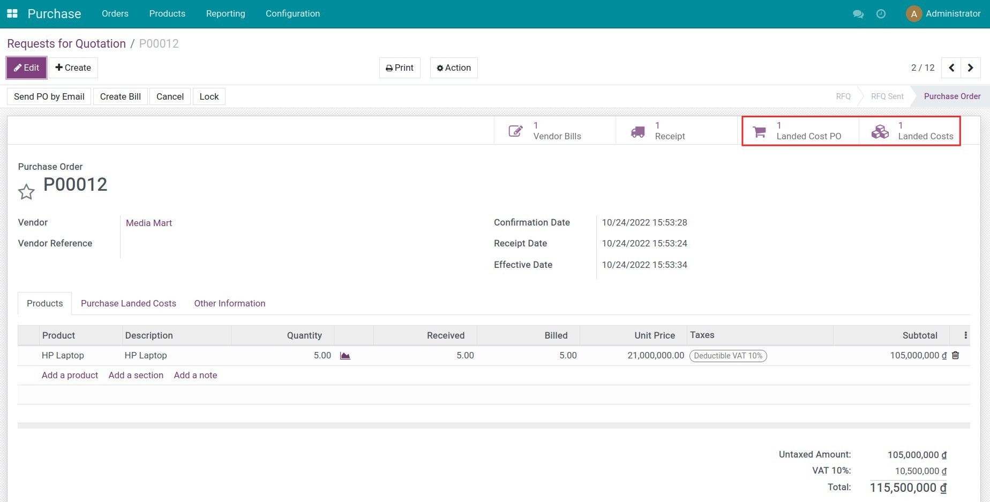Click Add a product below the order lines
The image size is (990, 502).
(x=70, y=375)
